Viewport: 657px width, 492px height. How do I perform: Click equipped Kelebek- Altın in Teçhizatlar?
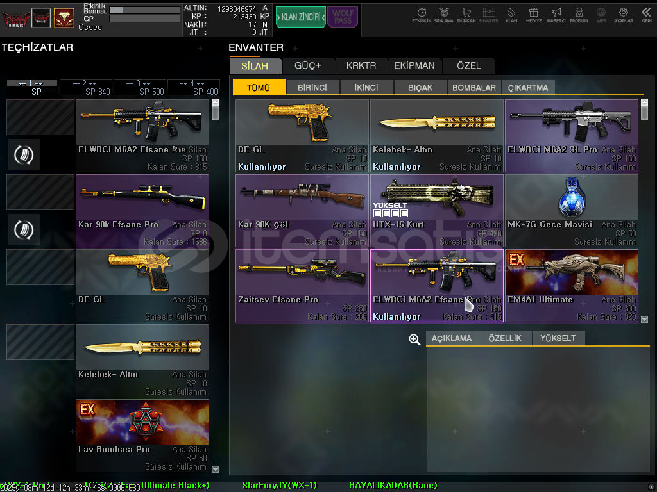coord(142,361)
